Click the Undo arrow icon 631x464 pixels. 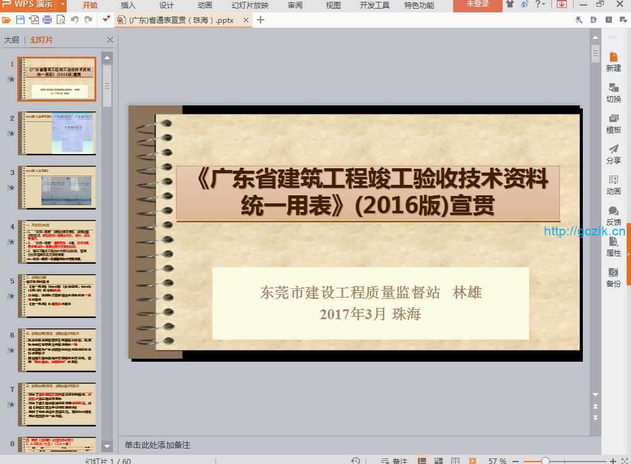75,20
